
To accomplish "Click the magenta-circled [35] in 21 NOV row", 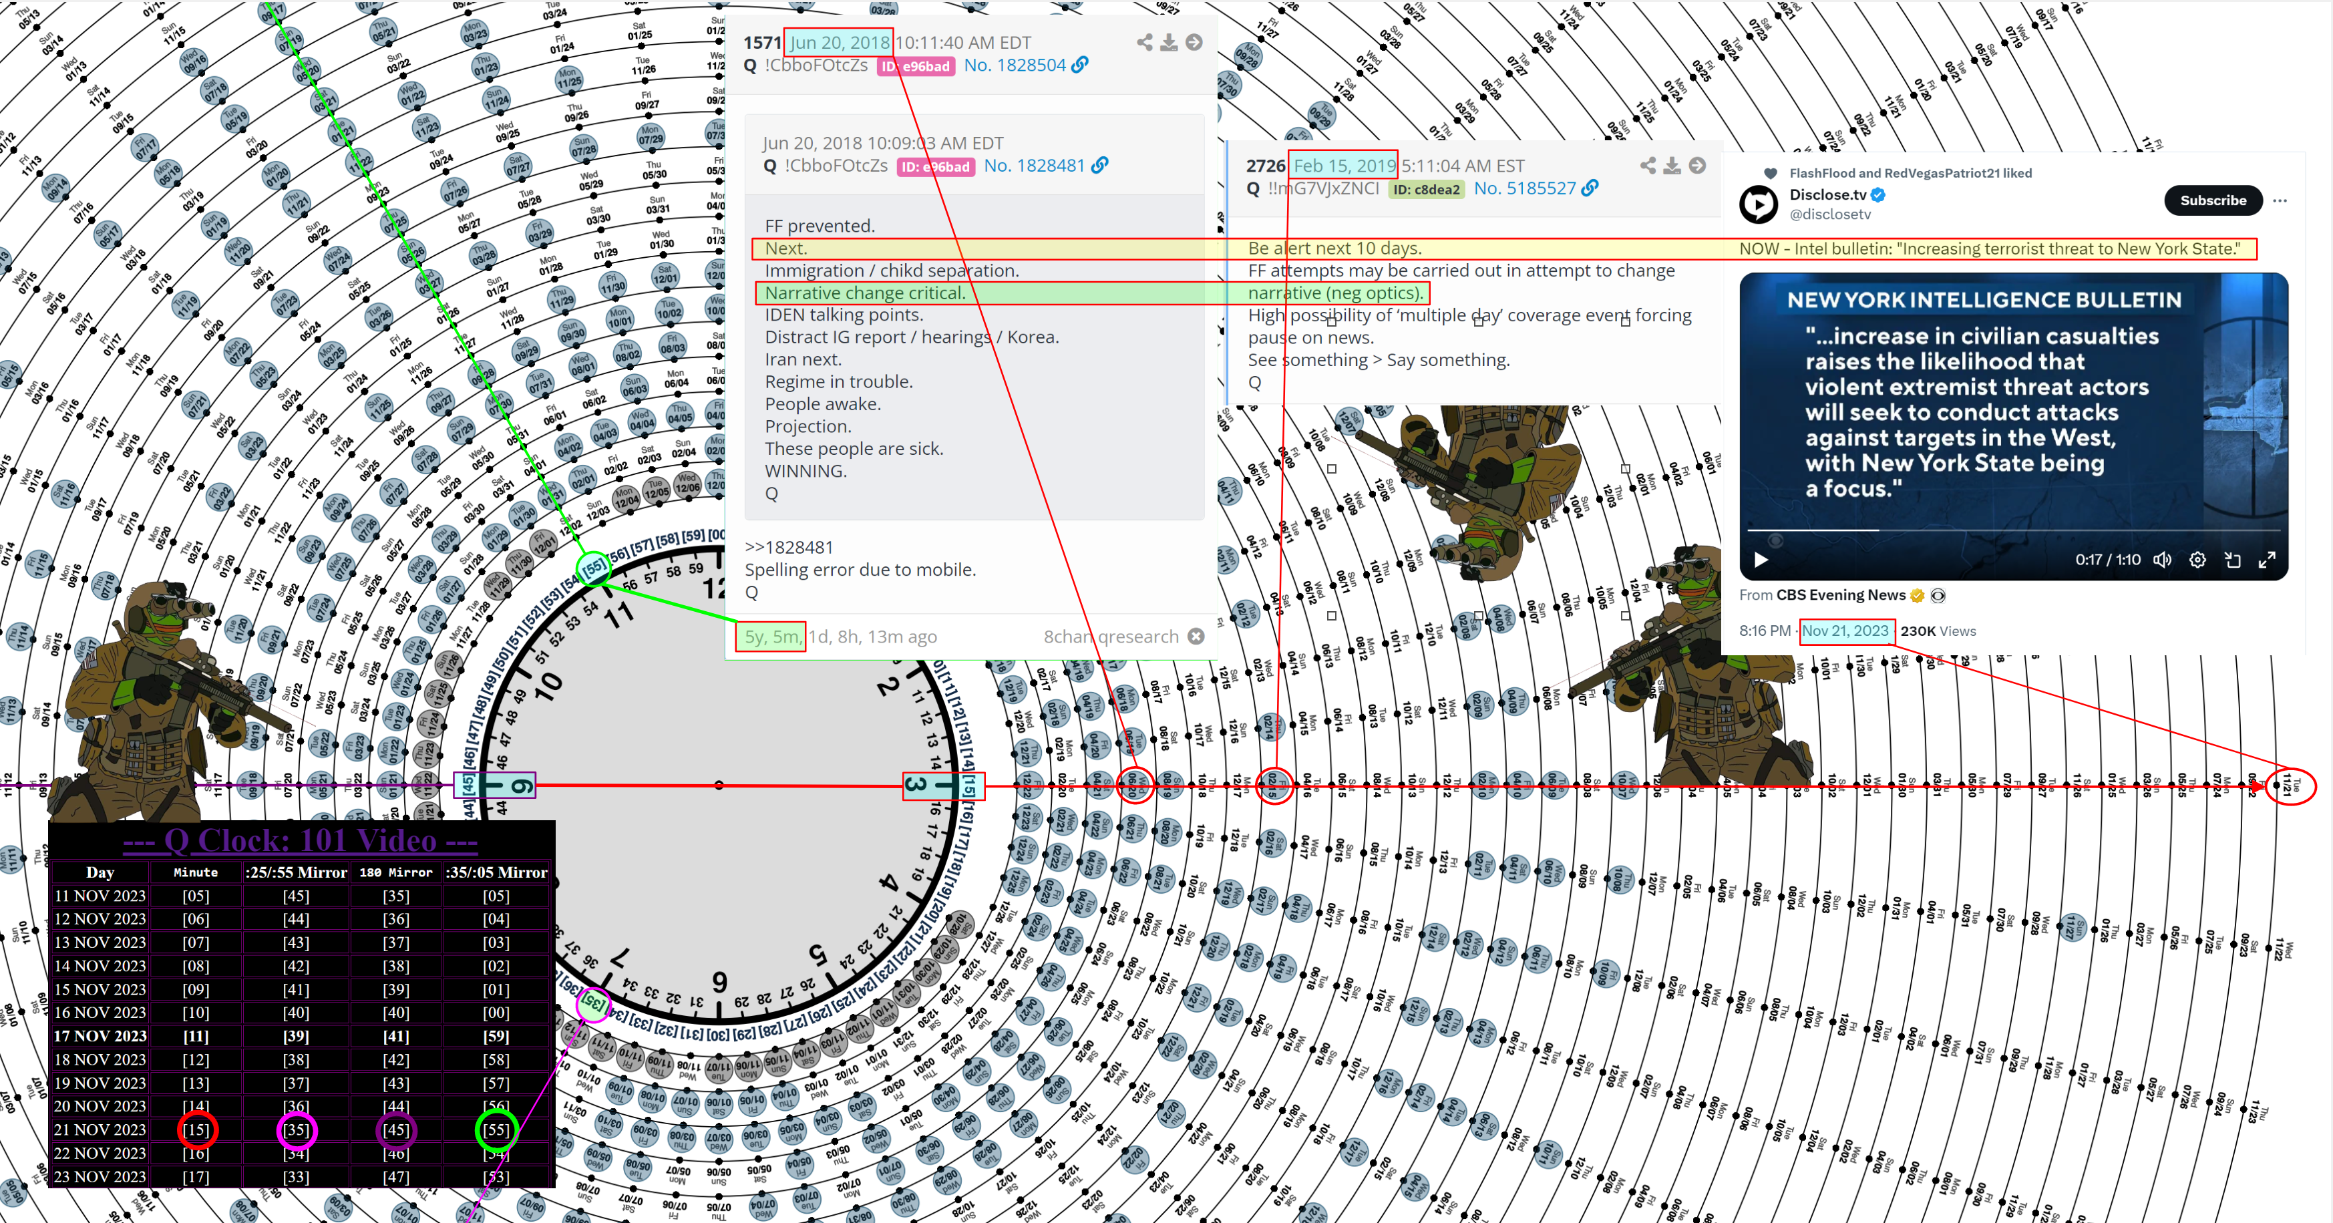I will 296,1129.
